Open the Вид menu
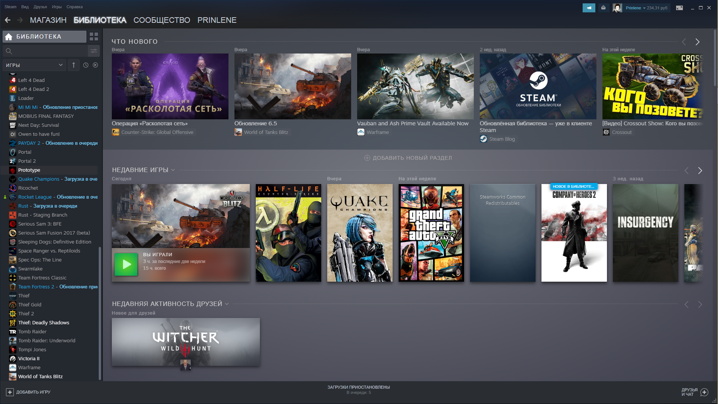This screenshot has height=404, width=718. (25, 7)
